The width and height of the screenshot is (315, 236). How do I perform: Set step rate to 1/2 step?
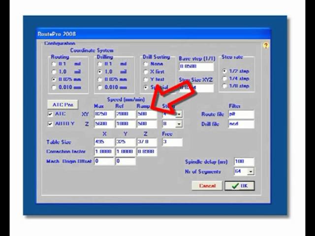pos(224,71)
